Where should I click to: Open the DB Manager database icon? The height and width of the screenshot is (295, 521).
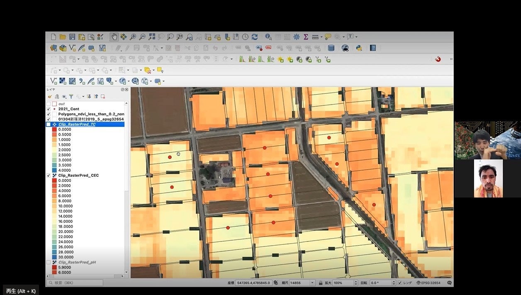click(331, 48)
